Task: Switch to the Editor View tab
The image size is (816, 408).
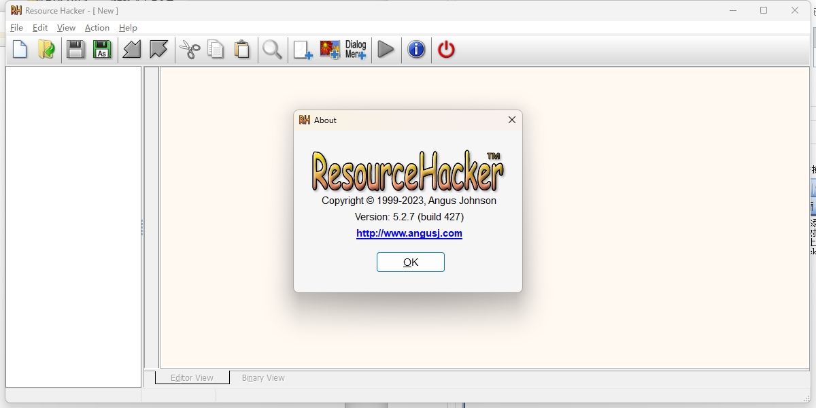Action: pos(192,377)
